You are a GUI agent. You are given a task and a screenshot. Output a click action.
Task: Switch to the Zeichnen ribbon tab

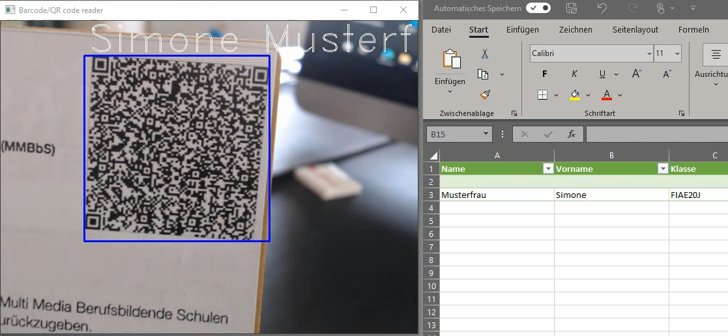[575, 30]
